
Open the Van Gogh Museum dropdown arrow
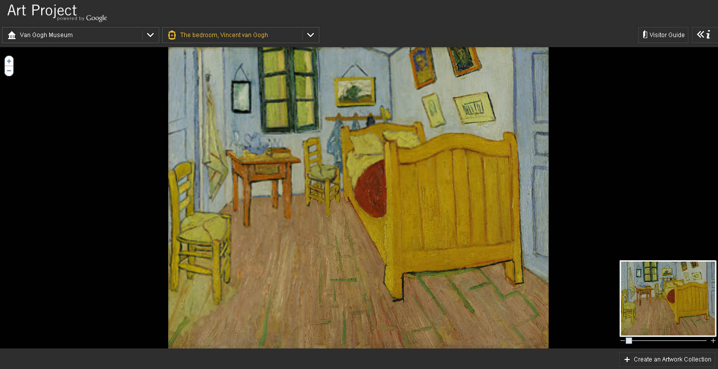pyautogui.click(x=150, y=35)
